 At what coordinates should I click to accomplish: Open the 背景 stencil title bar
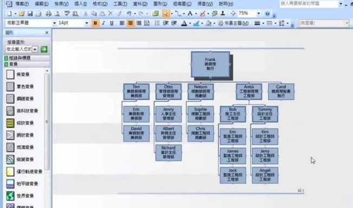coord(27,64)
